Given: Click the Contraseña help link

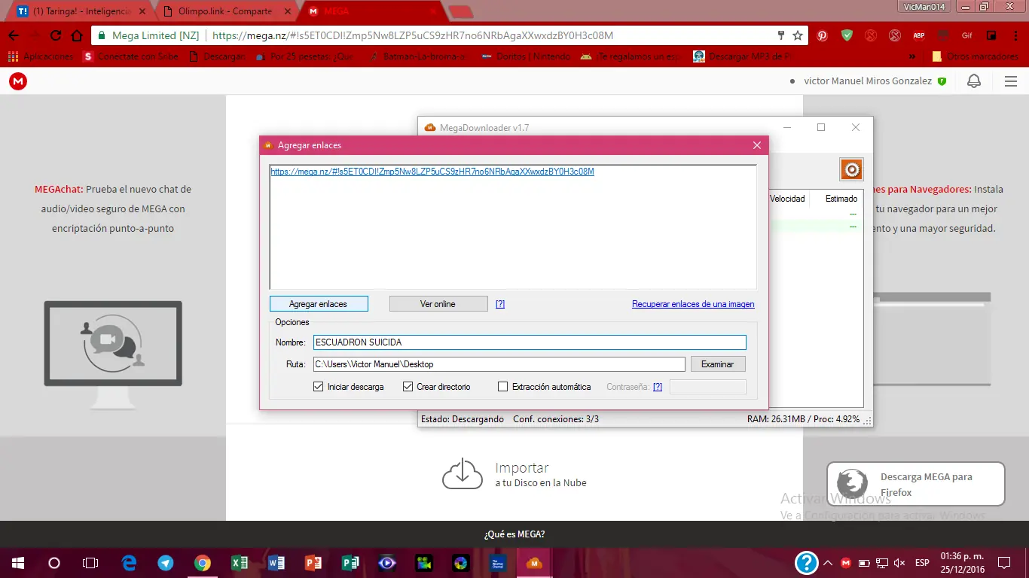Looking at the screenshot, I should click(658, 387).
